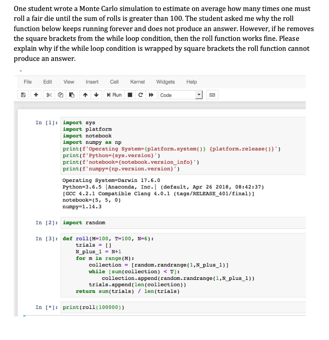Open the Kernel menu
The height and width of the screenshot is (340, 329).
coord(137,82)
